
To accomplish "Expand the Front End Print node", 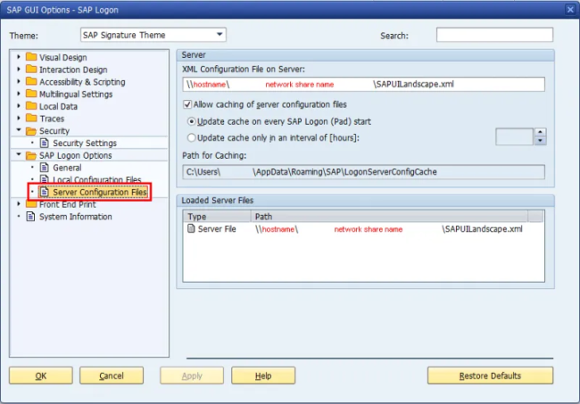I will (19, 203).
